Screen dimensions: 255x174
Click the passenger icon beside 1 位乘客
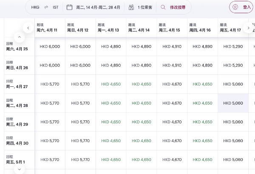coord(131,7)
